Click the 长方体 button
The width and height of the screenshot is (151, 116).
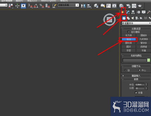tap(129, 36)
